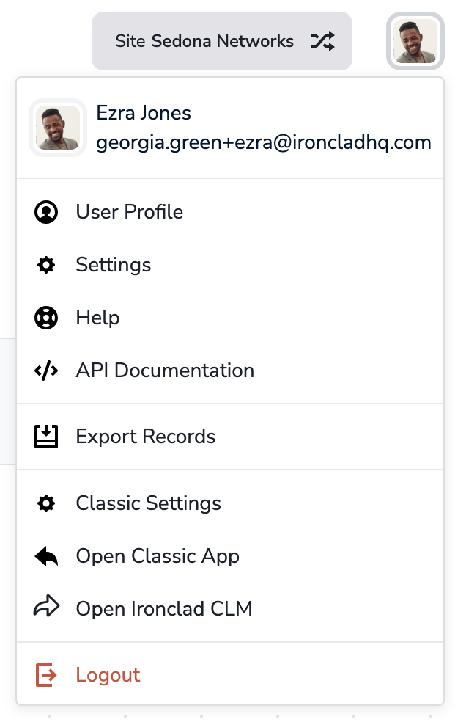
Task: Click the georgia.green+ezra email address
Action: click(264, 143)
